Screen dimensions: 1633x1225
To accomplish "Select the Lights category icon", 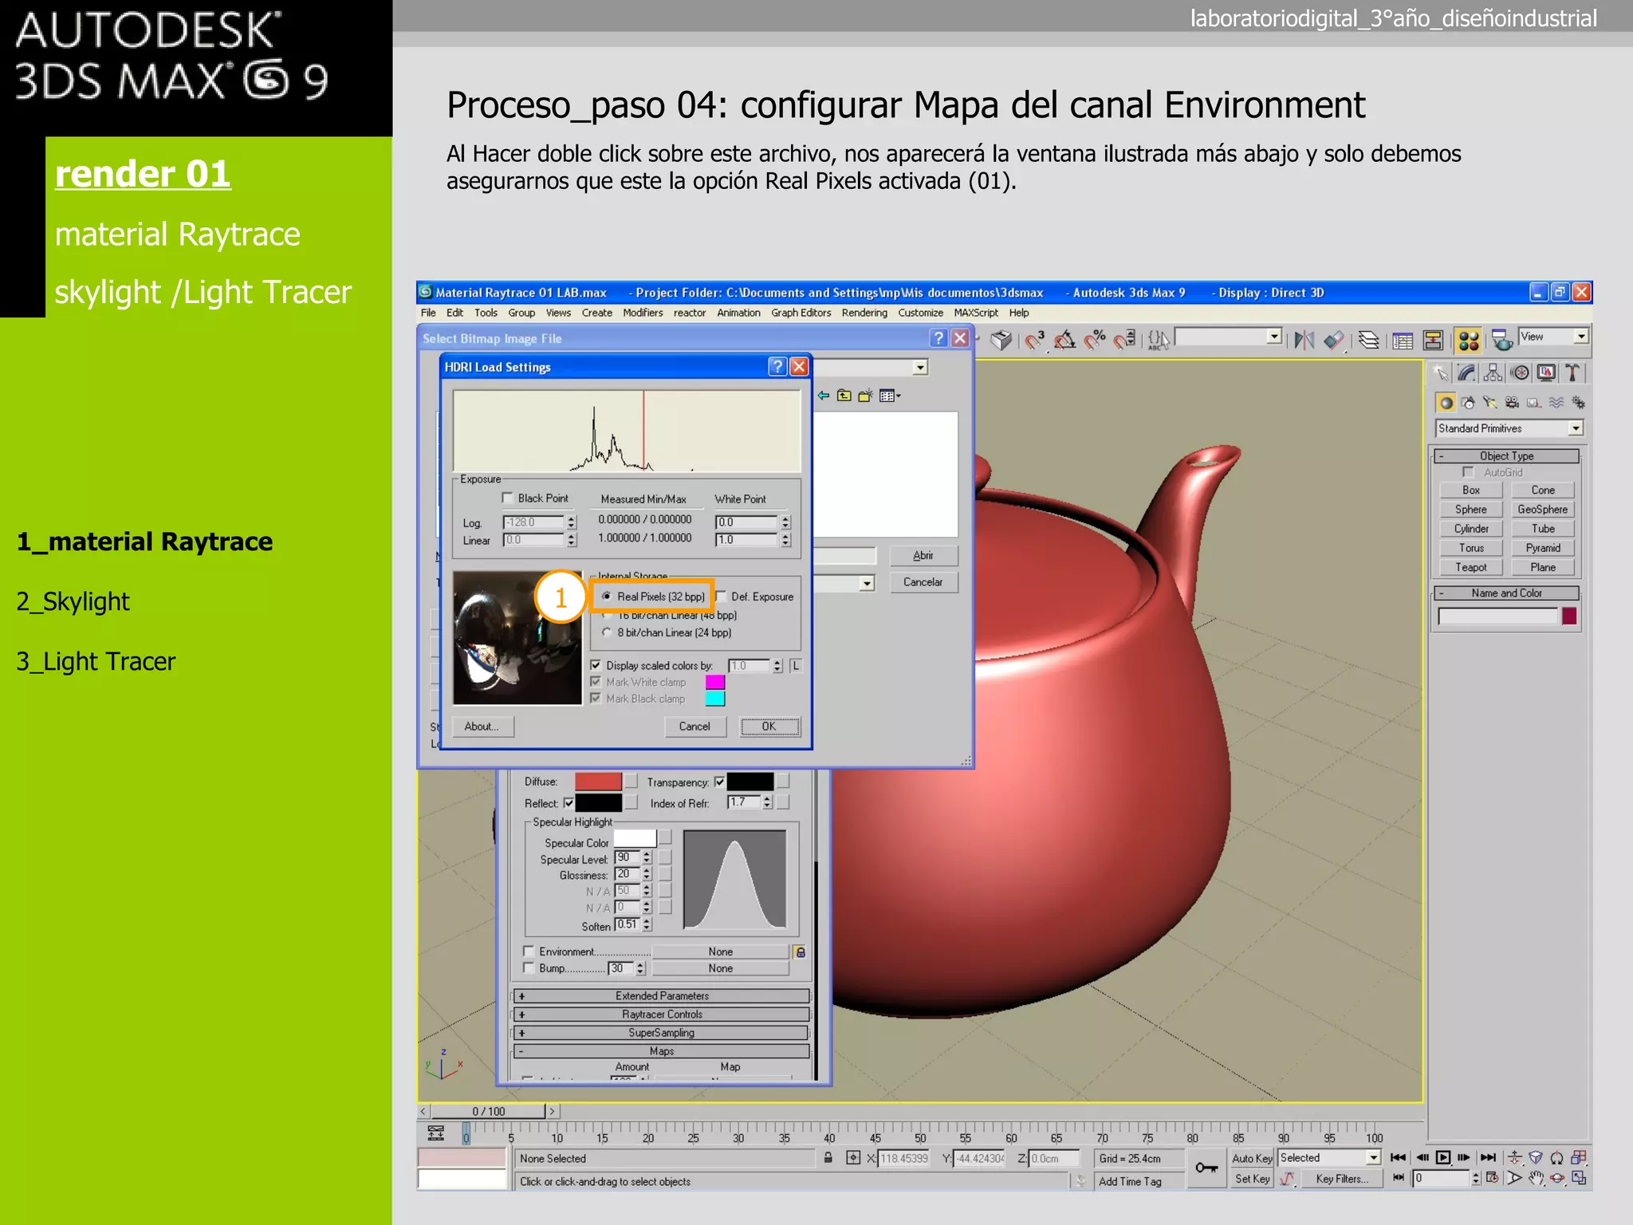I will click(1489, 403).
